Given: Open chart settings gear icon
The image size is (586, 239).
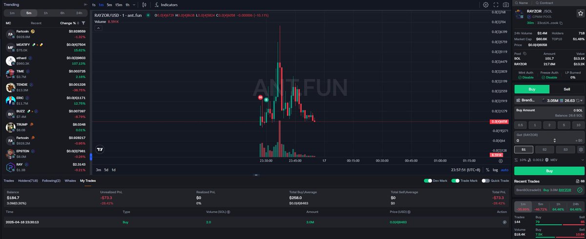Looking at the screenshot, I should (486, 5).
